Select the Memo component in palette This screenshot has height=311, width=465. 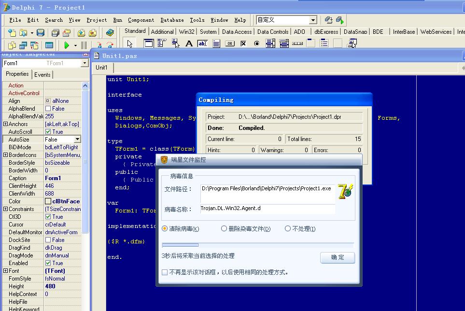click(216, 43)
